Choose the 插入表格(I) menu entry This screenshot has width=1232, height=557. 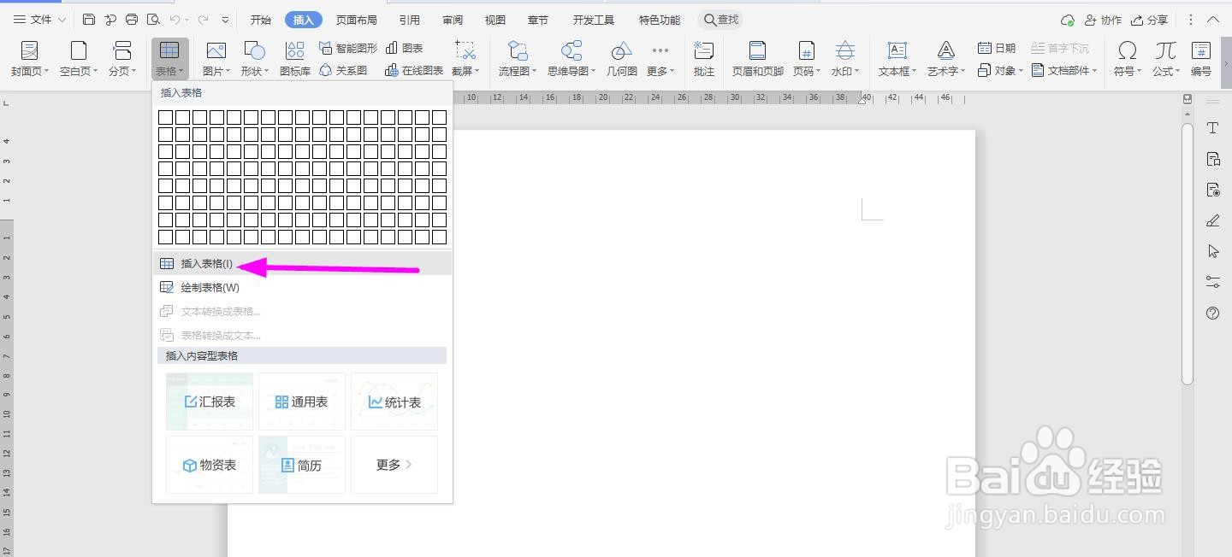coord(205,263)
